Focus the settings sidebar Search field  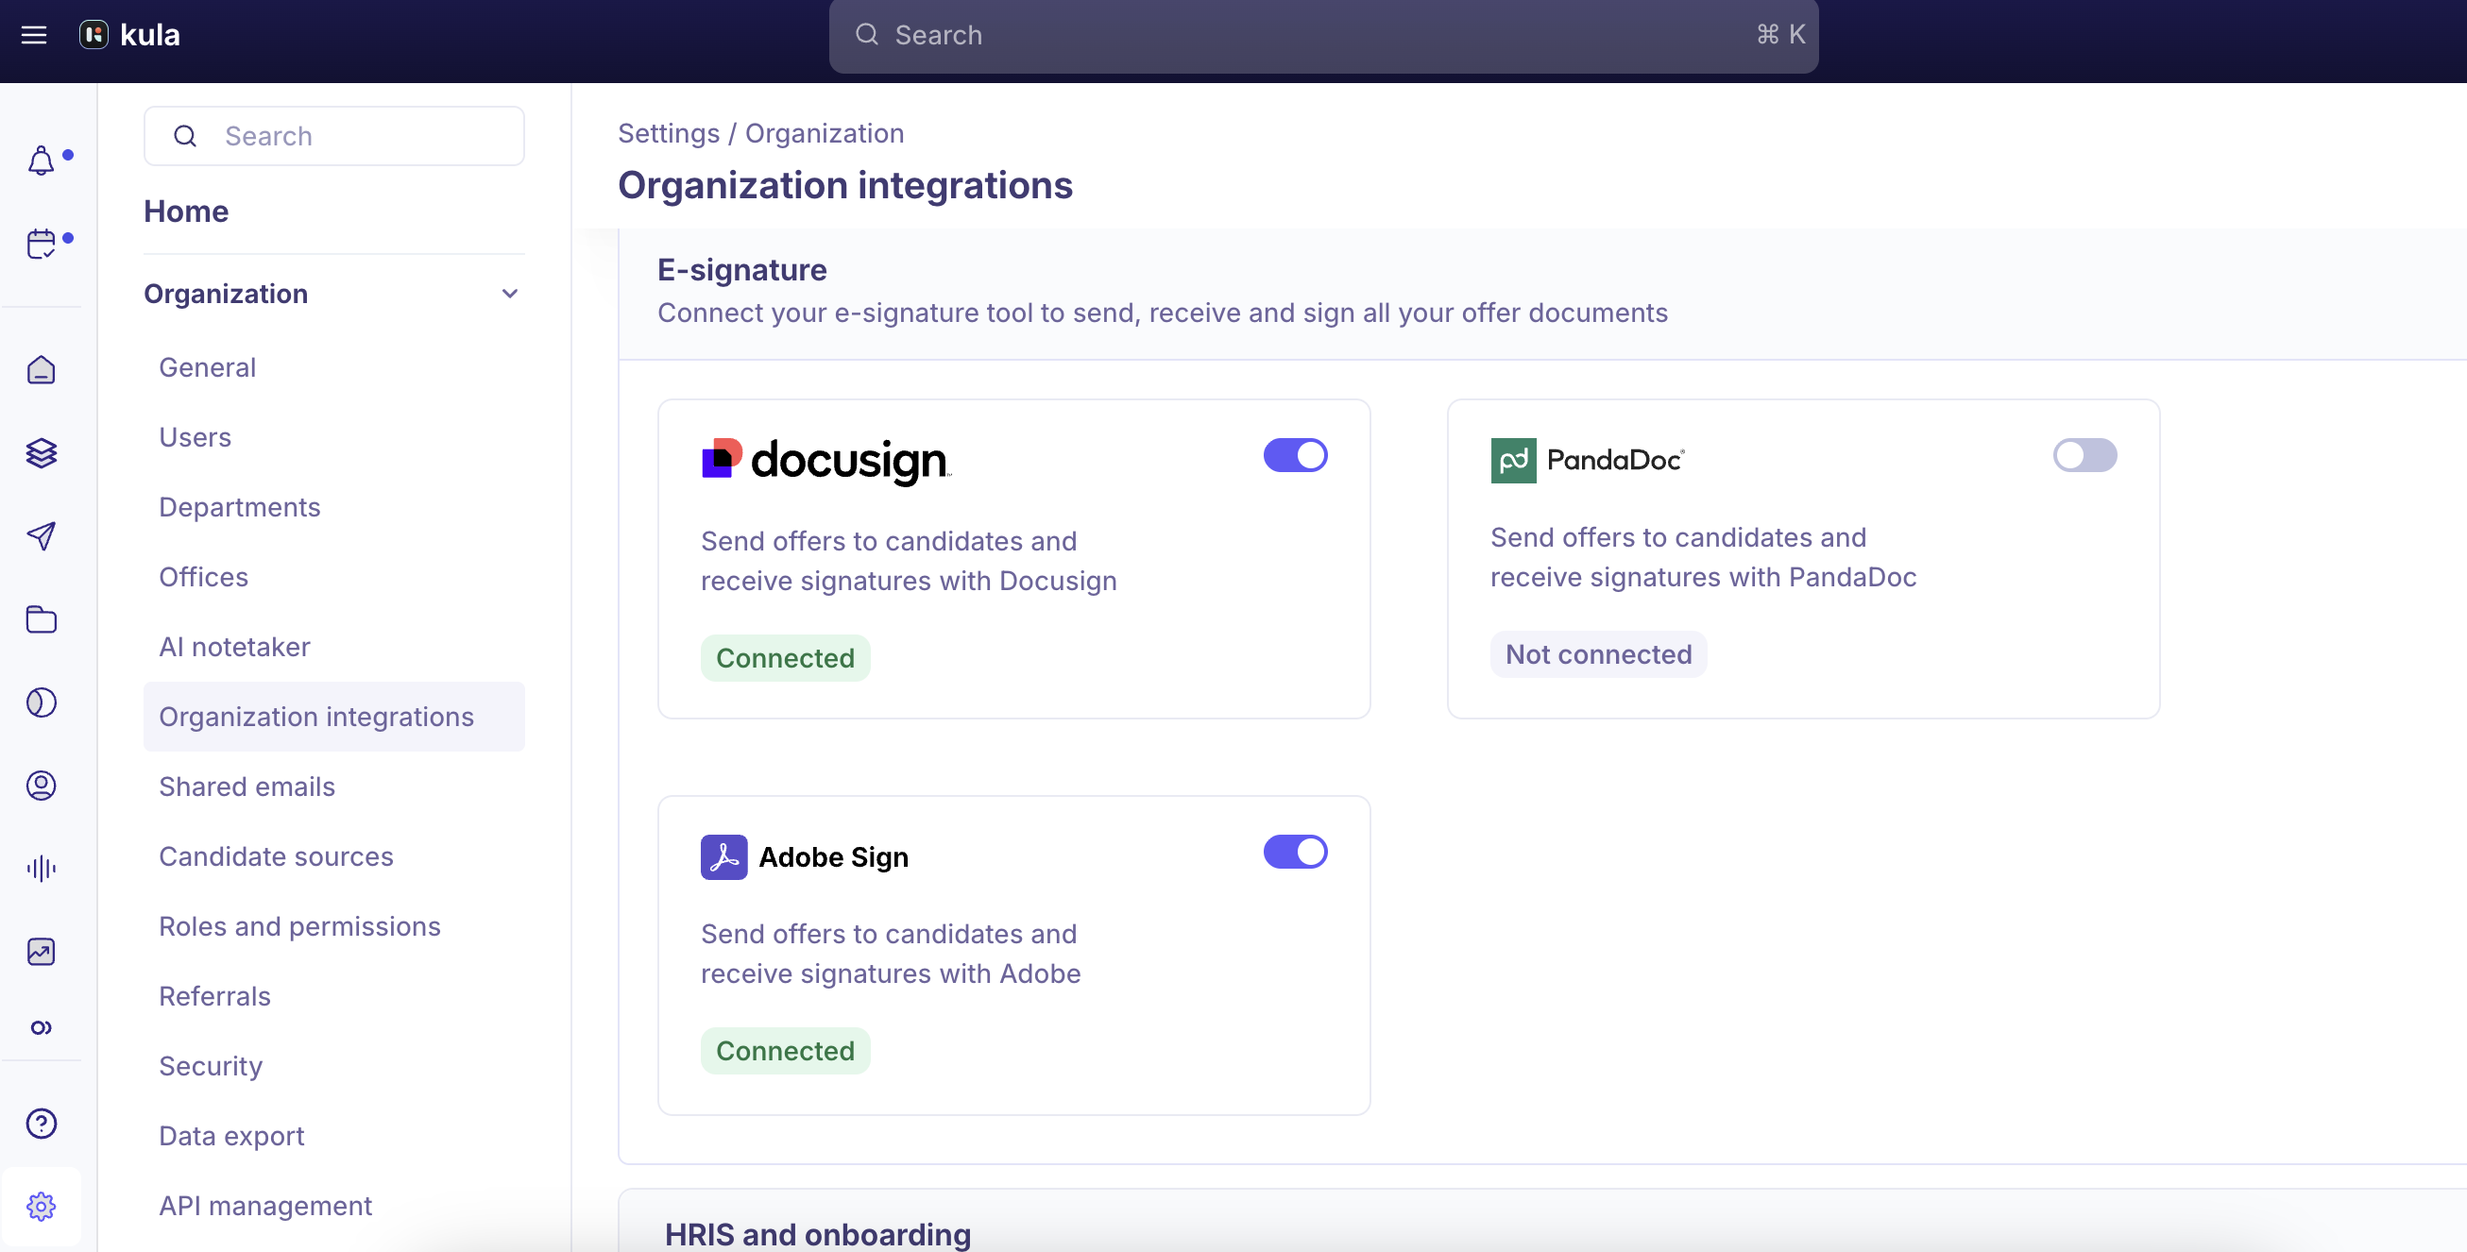(x=334, y=136)
